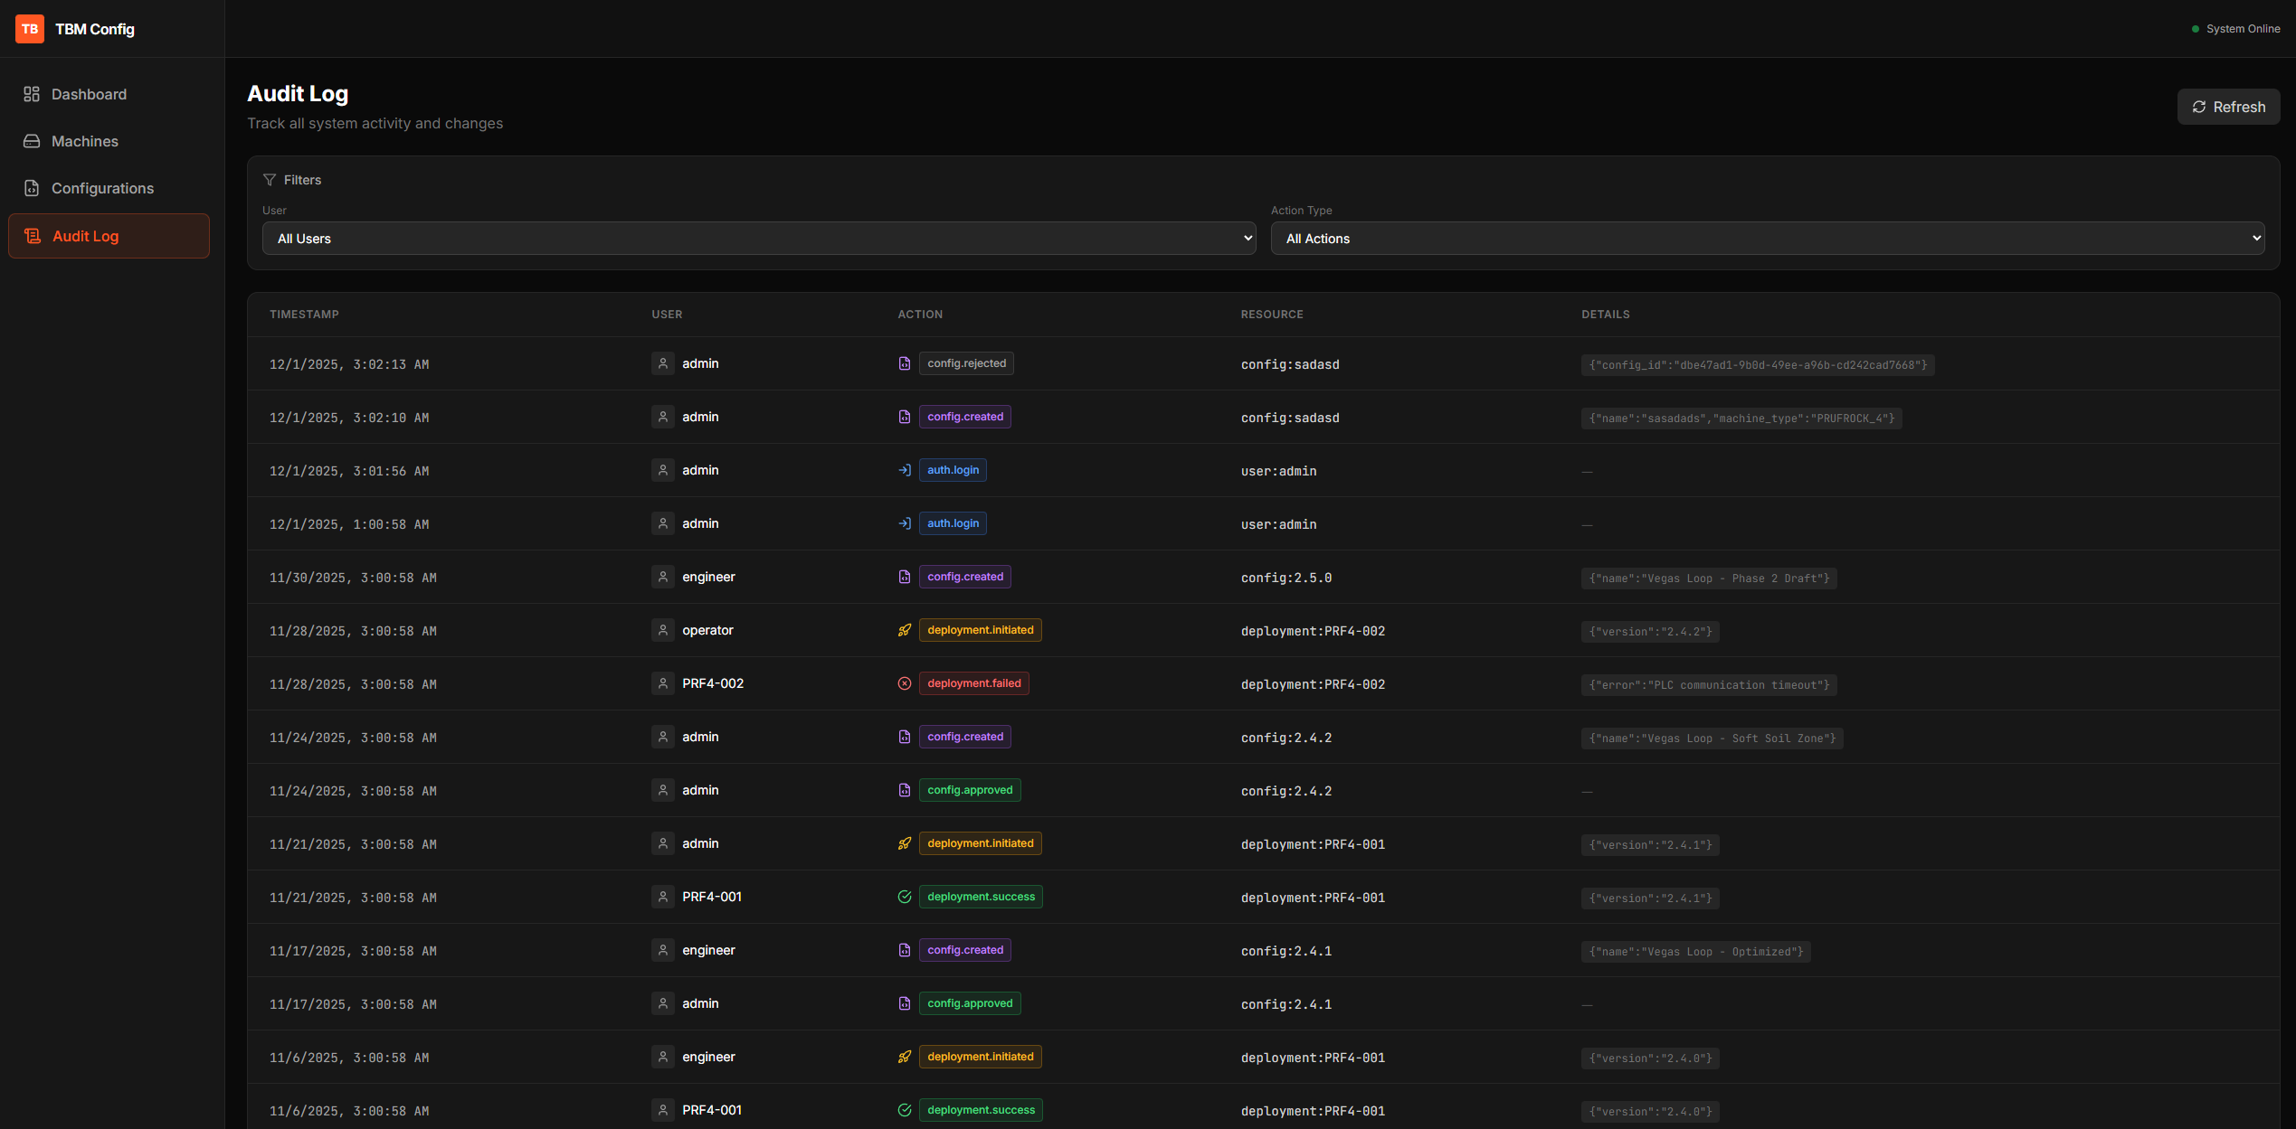Click config.approved badge for config:2.4.2

pyautogui.click(x=970, y=790)
